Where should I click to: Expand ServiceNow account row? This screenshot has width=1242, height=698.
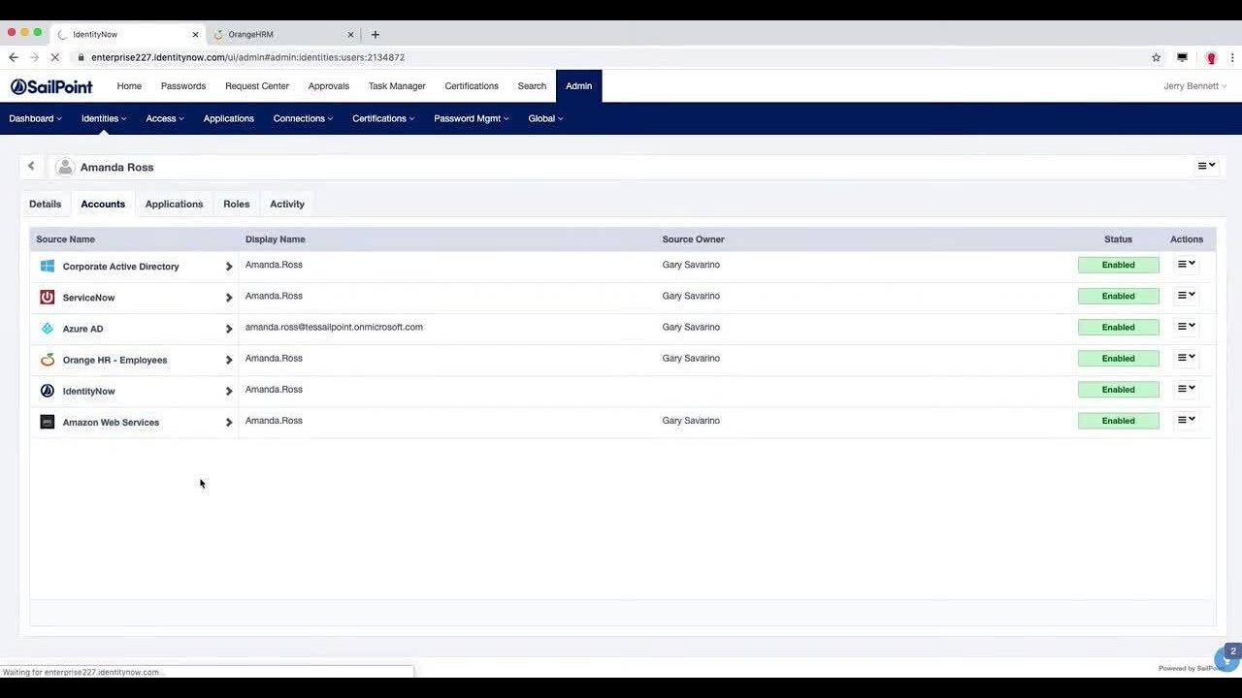click(229, 298)
